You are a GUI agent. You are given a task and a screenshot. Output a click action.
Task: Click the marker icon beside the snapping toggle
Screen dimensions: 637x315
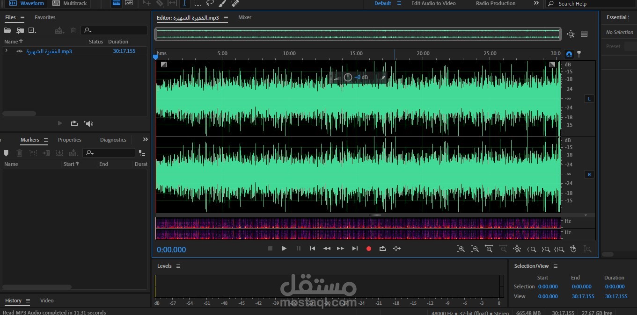579,54
